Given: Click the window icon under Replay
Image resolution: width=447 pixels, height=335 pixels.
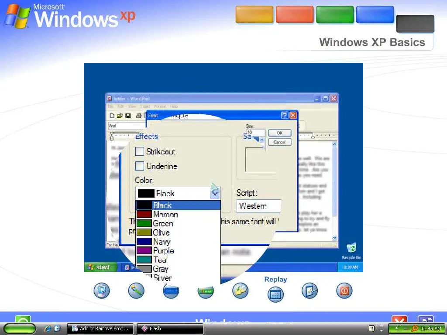Looking at the screenshot, I should pyautogui.click(x=275, y=294).
